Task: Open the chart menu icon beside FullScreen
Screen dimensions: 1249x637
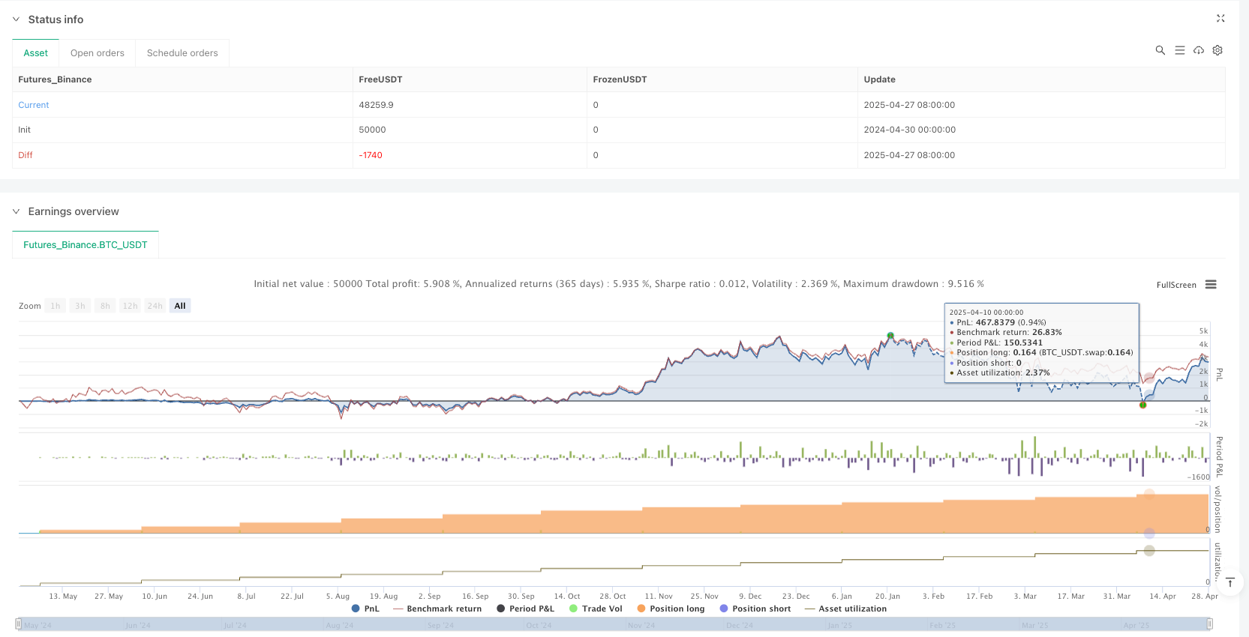Action: pos(1211,285)
